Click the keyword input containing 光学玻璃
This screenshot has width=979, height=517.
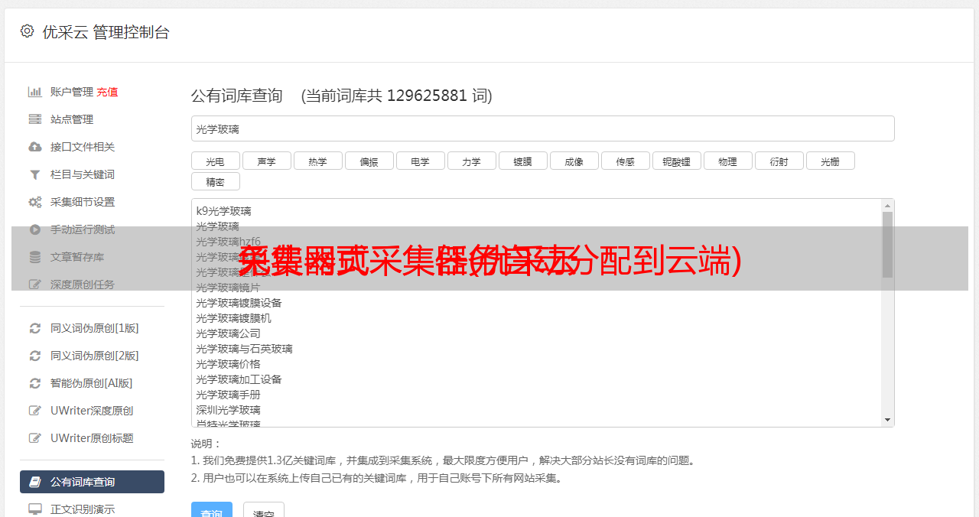(542, 128)
